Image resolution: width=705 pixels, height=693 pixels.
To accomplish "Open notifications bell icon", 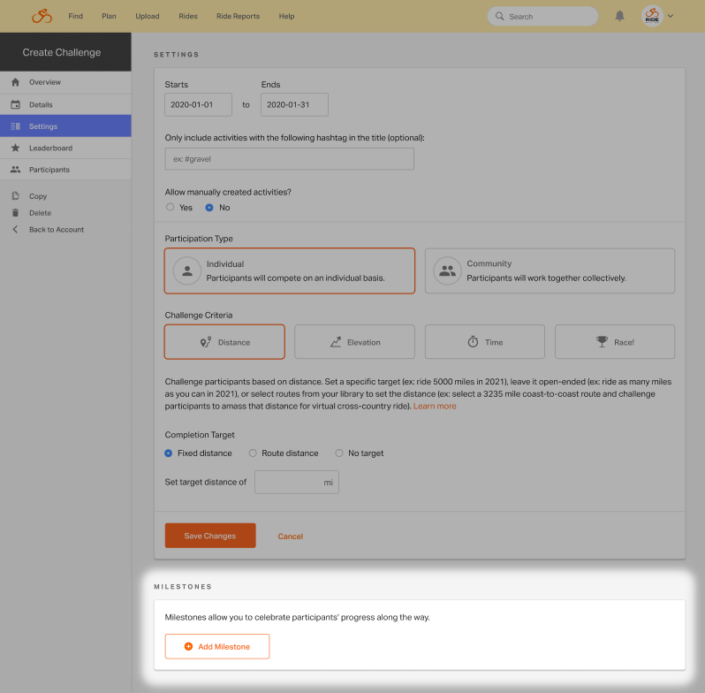I will [x=619, y=16].
